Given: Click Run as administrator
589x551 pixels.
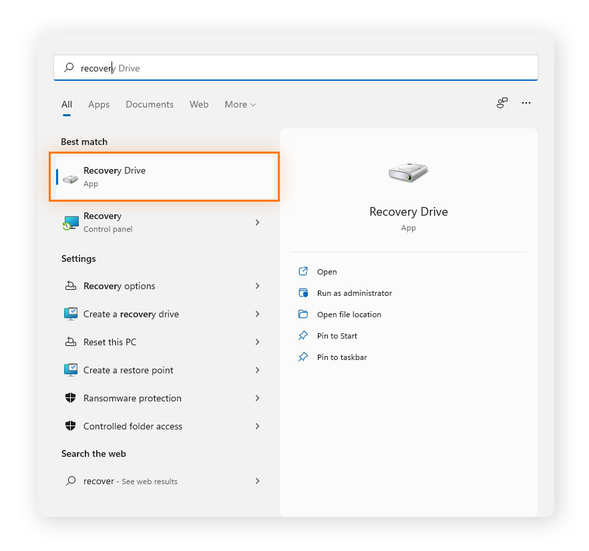Looking at the screenshot, I should click(353, 293).
